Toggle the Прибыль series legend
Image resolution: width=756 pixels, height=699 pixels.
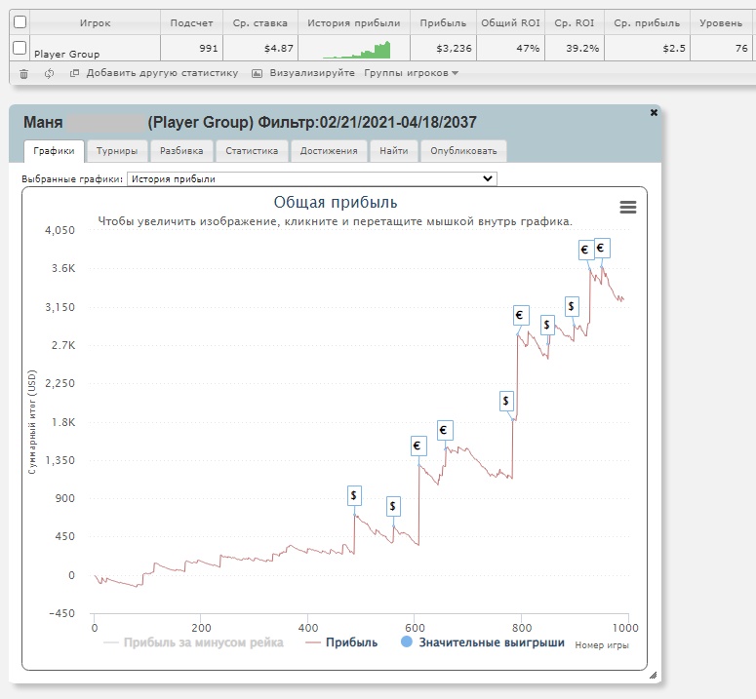341,642
